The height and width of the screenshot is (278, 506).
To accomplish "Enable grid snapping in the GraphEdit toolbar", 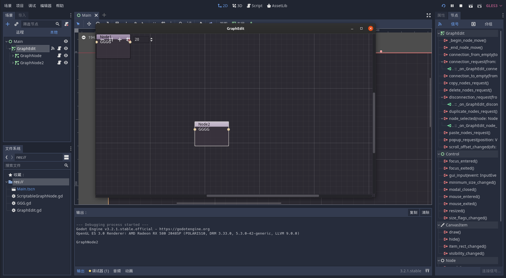I will coord(128,39).
